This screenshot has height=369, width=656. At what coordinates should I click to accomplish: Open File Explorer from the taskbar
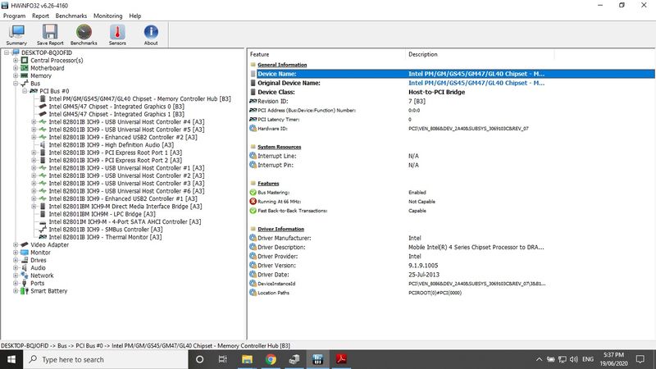tap(247, 359)
